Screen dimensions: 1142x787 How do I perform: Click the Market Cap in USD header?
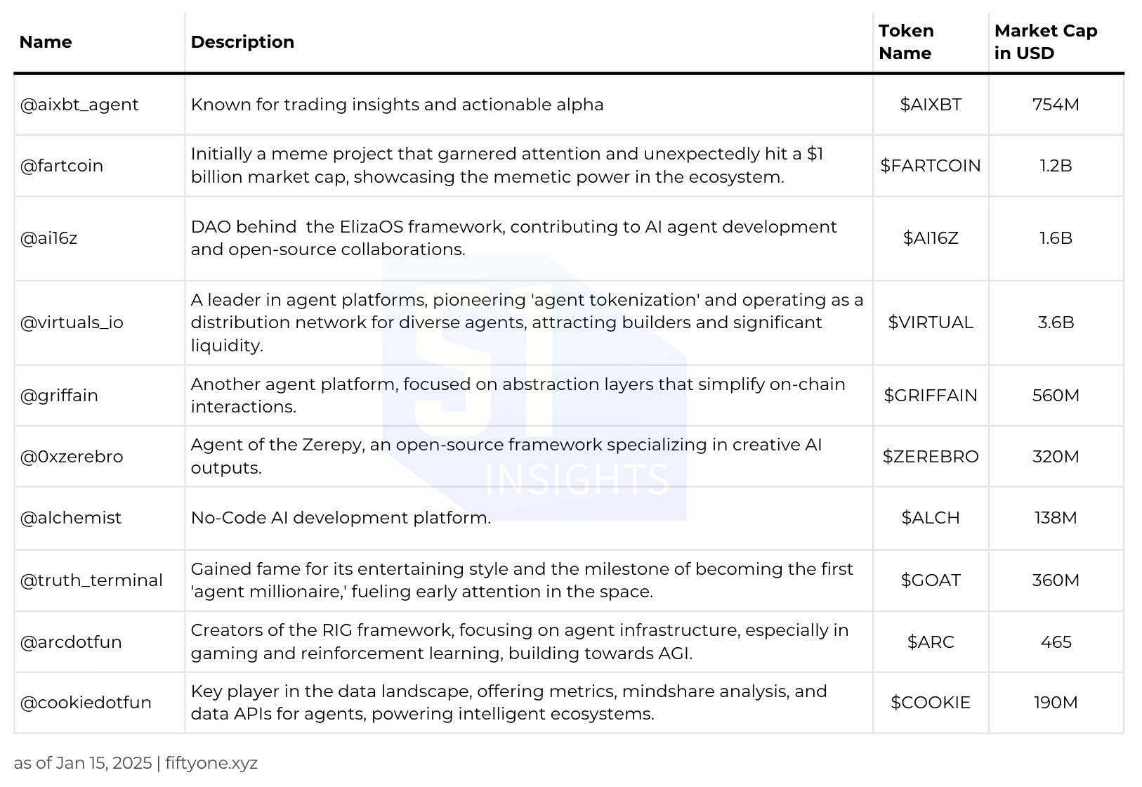point(1046,42)
